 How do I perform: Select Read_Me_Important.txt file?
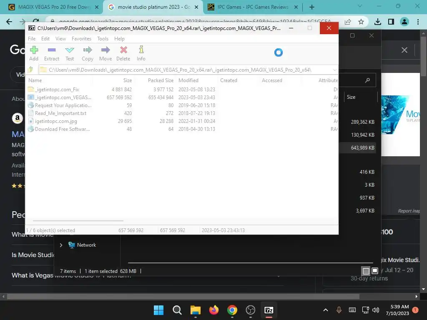point(57,113)
